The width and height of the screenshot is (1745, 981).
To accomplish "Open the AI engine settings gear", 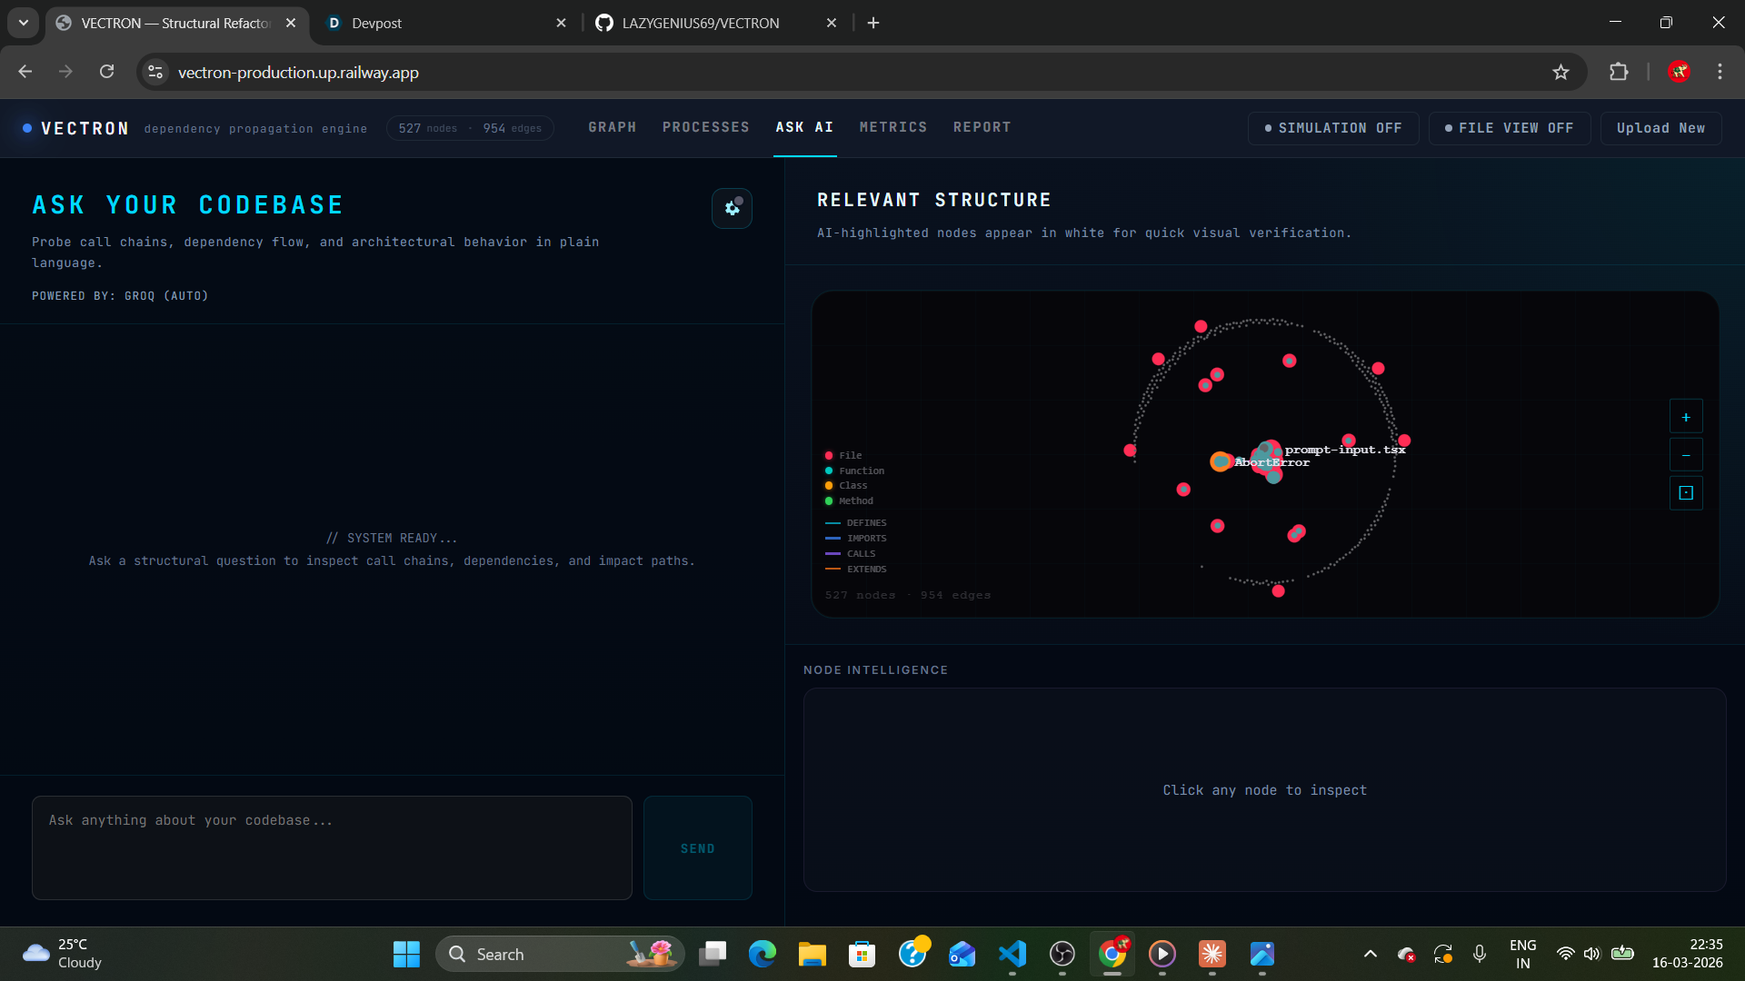I will 733,208.
